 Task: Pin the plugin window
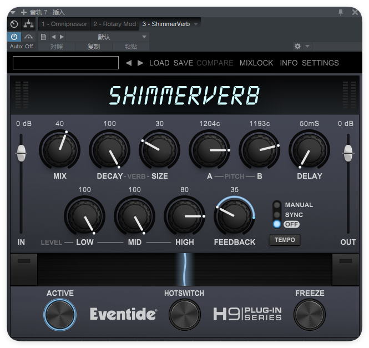[341, 12]
